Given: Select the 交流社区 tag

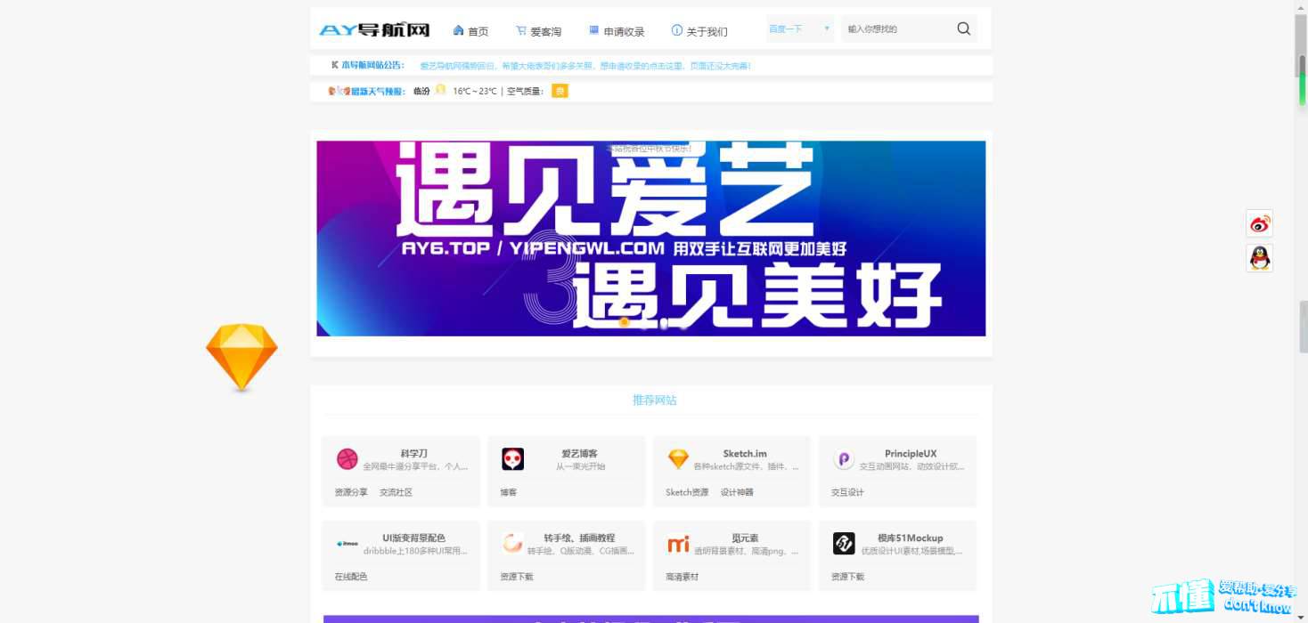Looking at the screenshot, I should [396, 492].
